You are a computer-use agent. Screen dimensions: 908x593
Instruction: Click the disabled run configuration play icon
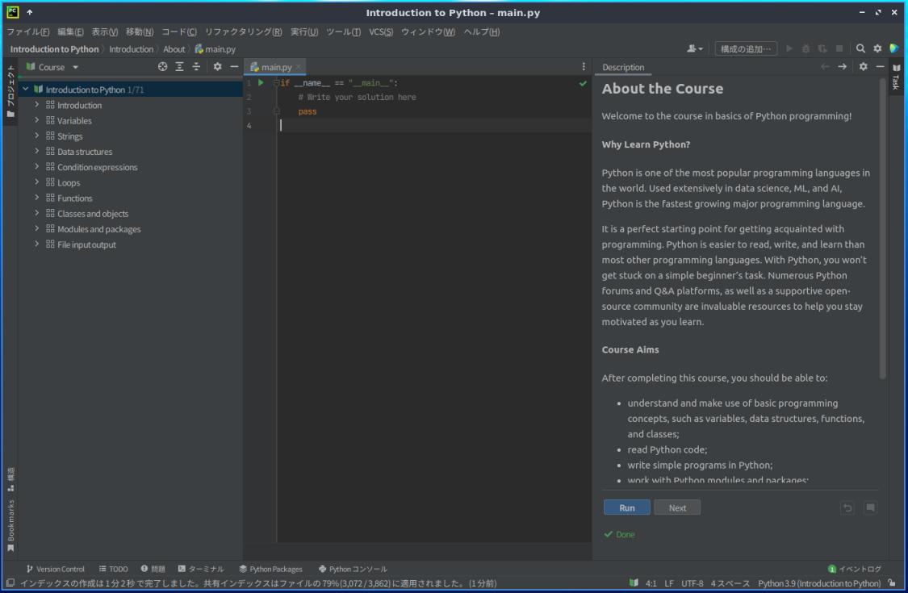point(789,48)
